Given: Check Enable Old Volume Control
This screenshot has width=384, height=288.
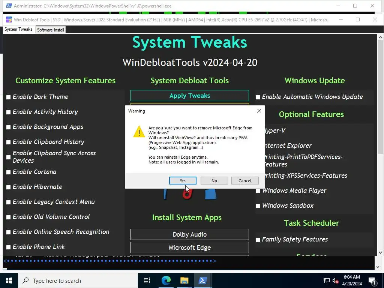Looking at the screenshot, I should pyautogui.click(x=9, y=217).
